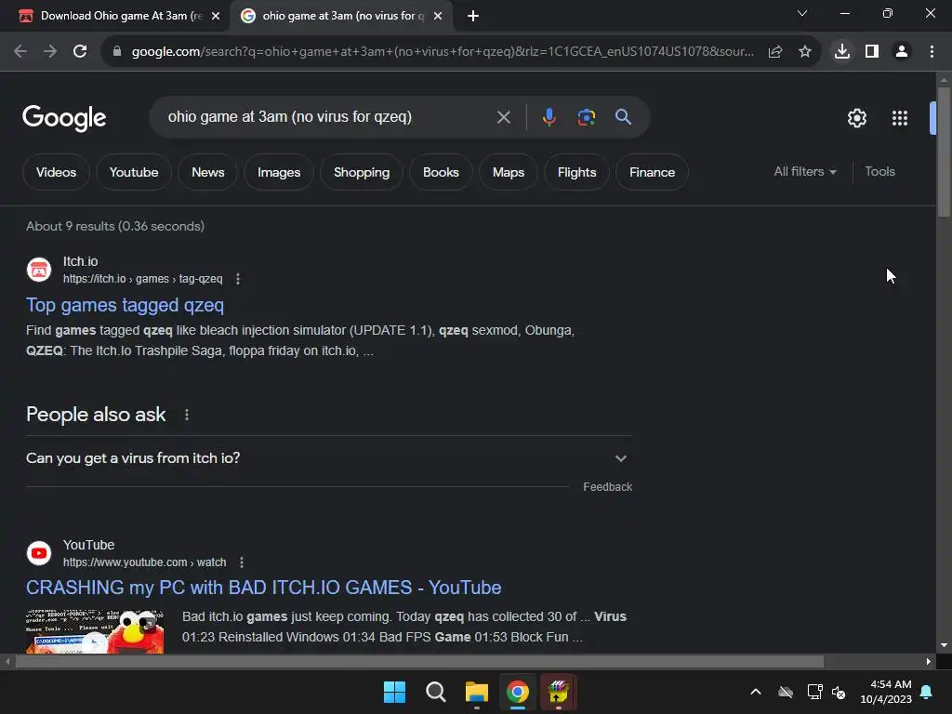Open Windows taskbar search

point(435,692)
